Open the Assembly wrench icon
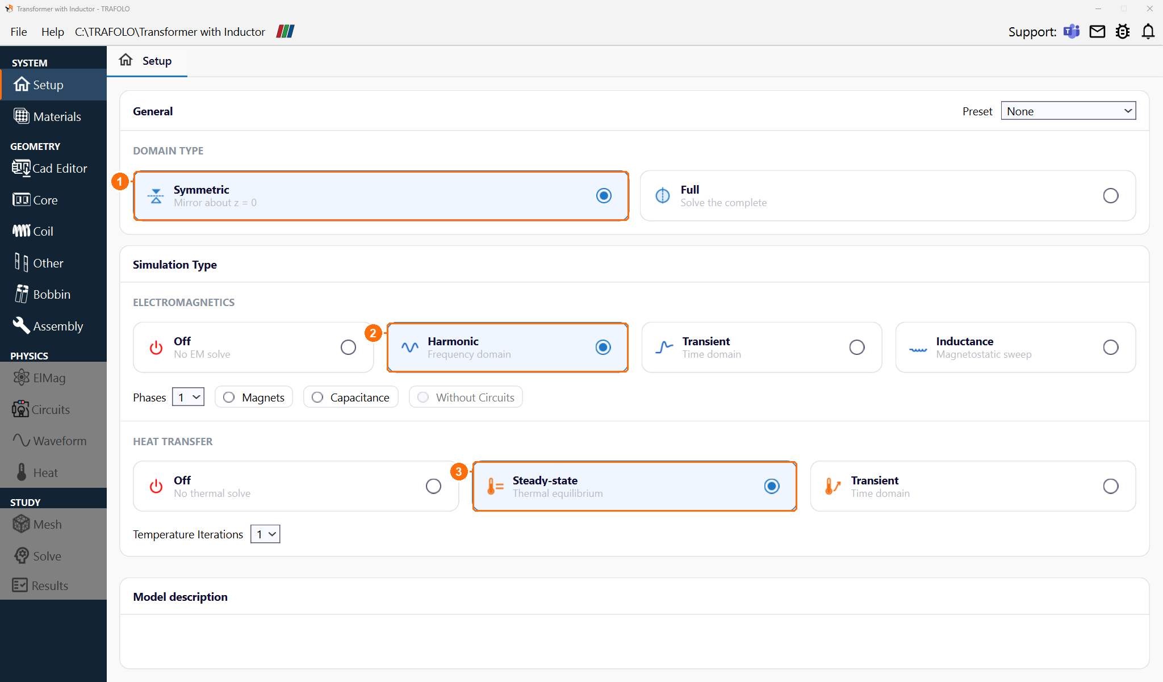Image resolution: width=1163 pixels, height=682 pixels. click(21, 325)
